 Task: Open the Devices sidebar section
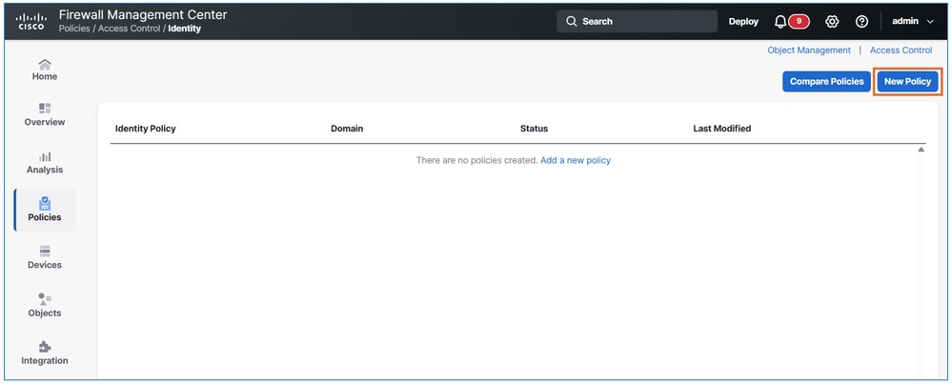click(x=45, y=257)
